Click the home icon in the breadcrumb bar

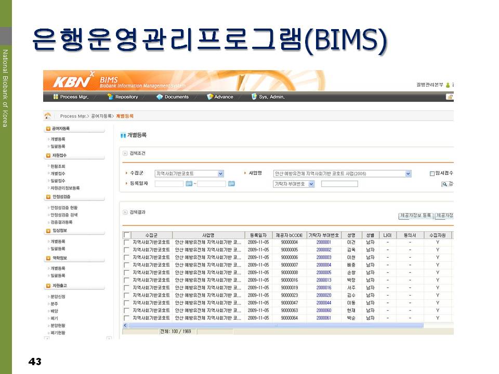click(x=48, y=116)
